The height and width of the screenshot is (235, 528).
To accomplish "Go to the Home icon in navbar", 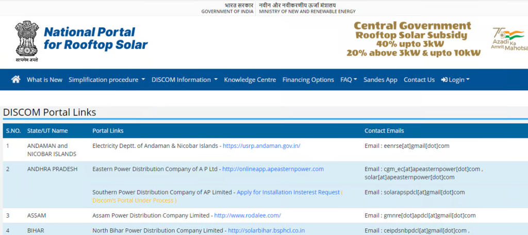I will coord(15,79).
